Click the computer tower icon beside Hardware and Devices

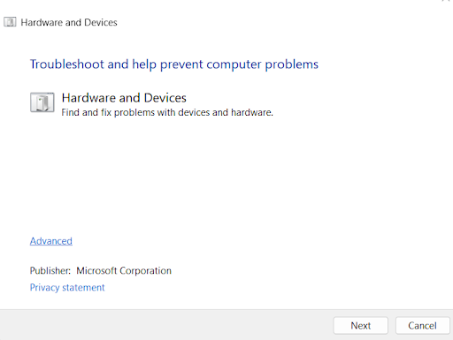(42, 102)
